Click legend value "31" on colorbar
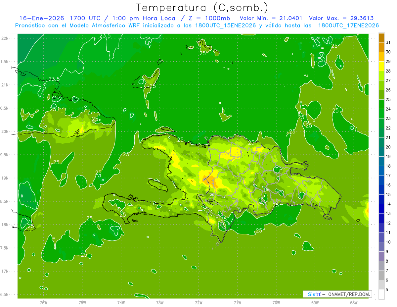 coord(388,42)
